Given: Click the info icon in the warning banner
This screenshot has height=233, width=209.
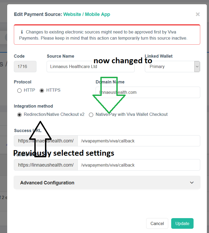Looking at the screenshot, I should coord(22,32).
